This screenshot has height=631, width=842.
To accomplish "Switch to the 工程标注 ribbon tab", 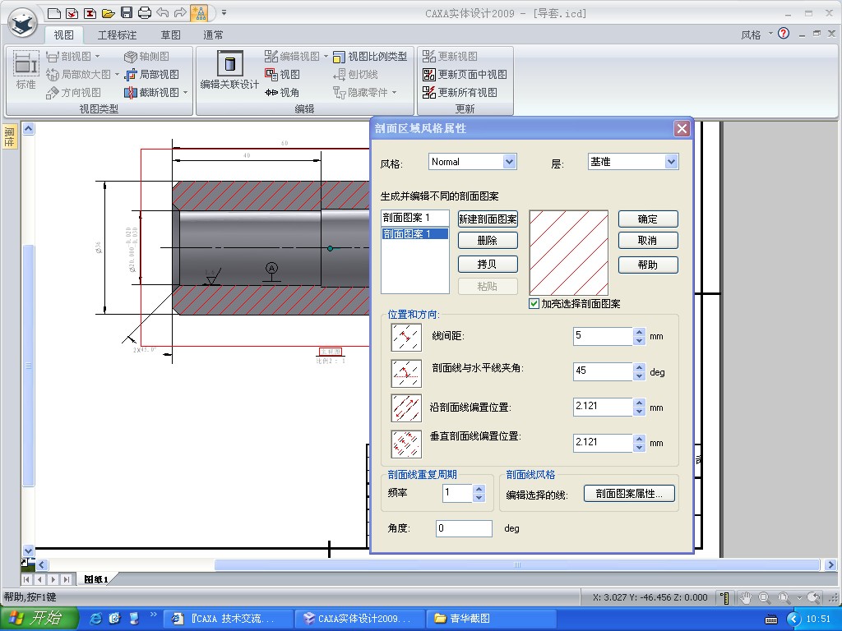I will tap(117, 35).
